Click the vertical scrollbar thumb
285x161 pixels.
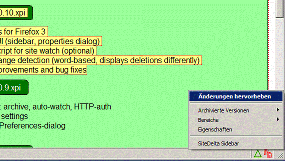pyautogui.click(x=280, y=8)
